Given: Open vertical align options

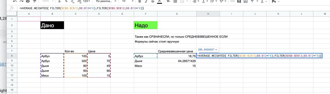Looking at the screenshot, I should click(205, 1).
